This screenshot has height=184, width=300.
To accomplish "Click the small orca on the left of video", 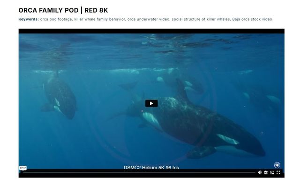I will point(60,96).
